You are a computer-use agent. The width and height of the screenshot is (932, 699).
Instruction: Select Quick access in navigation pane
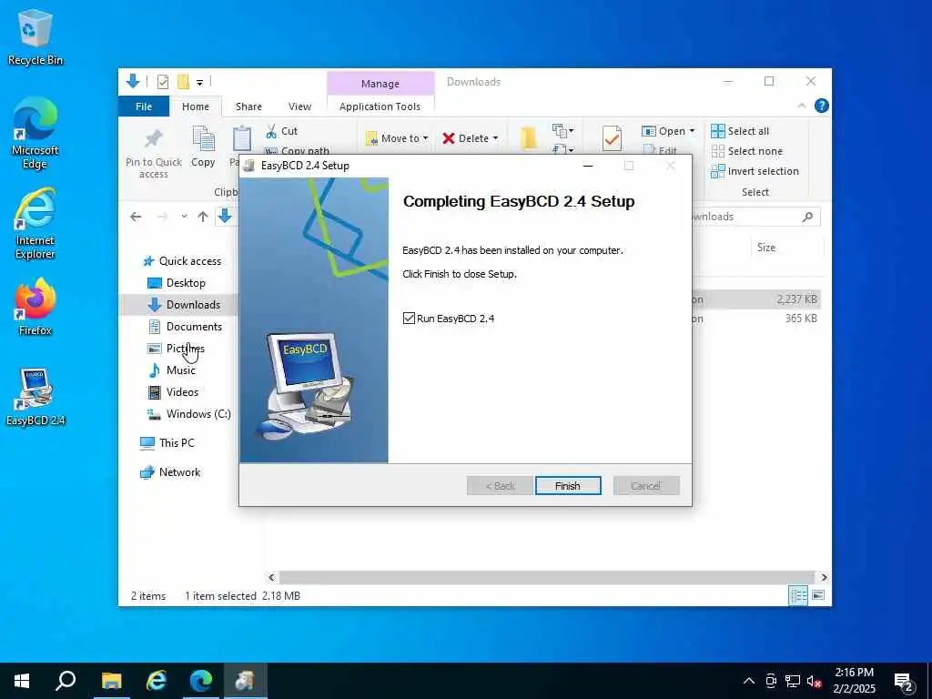click(x=182, y=261)
